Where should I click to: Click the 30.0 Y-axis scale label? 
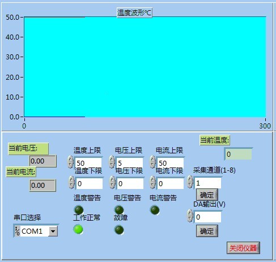pos(12,57)
